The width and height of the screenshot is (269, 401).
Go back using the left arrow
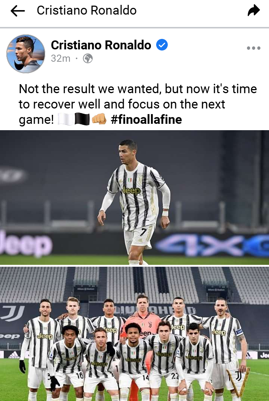pos(18,11)
